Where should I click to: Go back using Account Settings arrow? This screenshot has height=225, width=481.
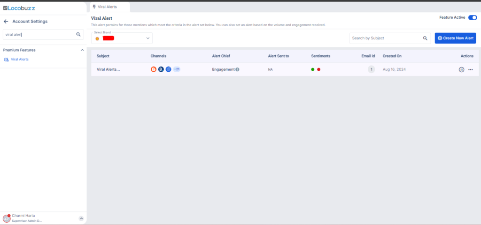[x=6, y=22]
